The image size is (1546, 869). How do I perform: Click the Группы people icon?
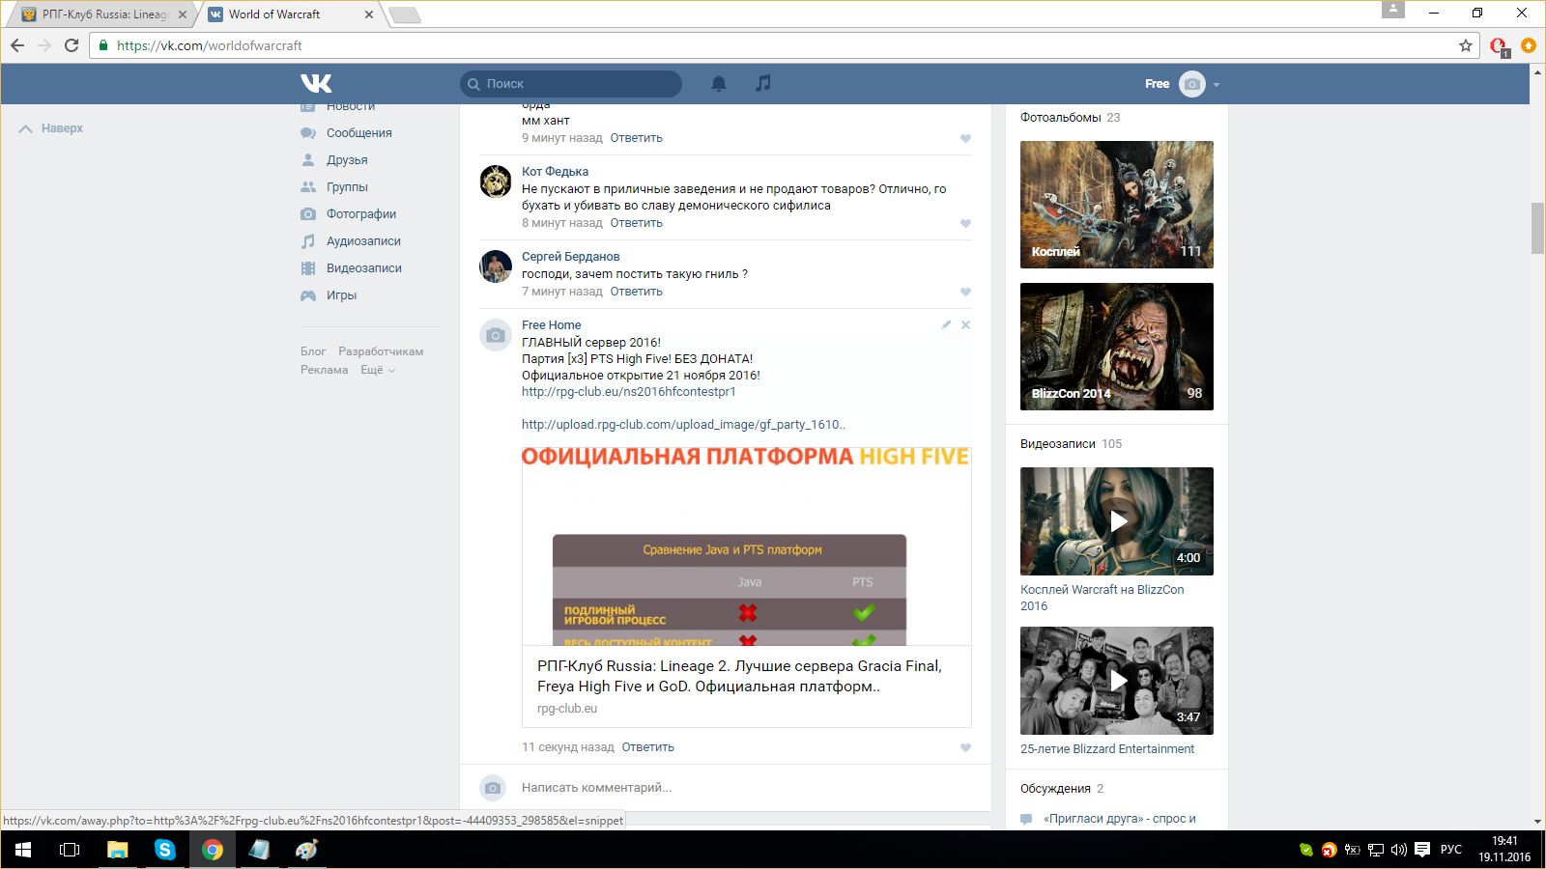(x=308, y=187)
